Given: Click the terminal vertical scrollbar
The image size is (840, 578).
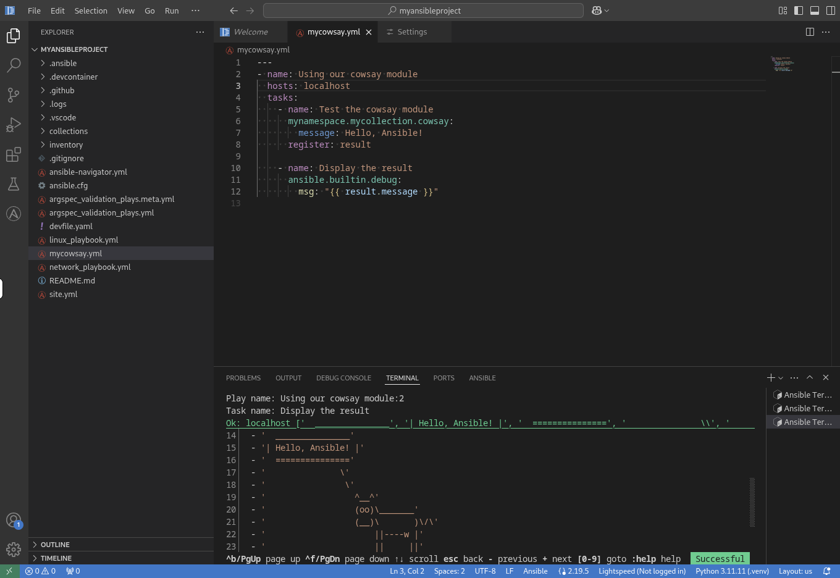Looking at the screenshot, I should [752, 502].
